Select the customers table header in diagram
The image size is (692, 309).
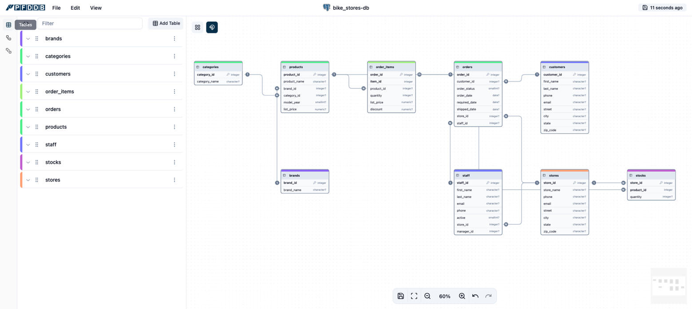(564, 67)
